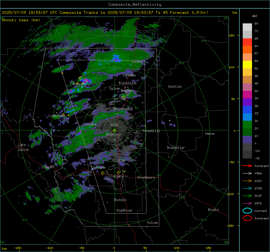Viewport: 270px width, 252px height.
Task: Pick the bright green 30-20 dBZ swatch
Action: 247,125
